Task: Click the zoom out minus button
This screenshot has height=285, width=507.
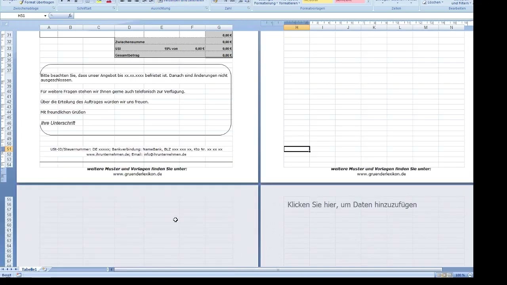Action: 470,275
